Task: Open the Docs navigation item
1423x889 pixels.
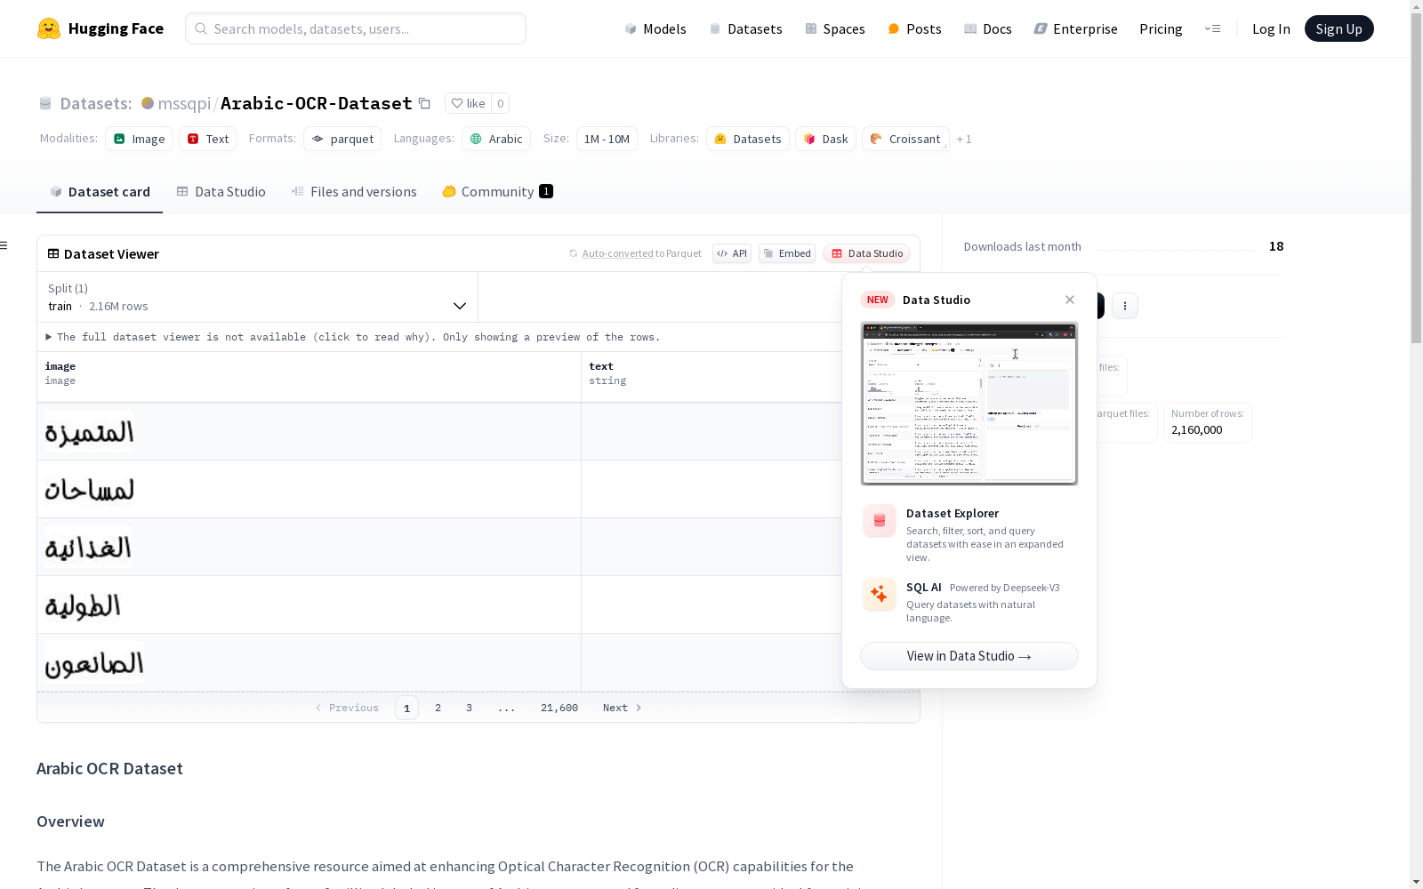Action: [988, 28]
